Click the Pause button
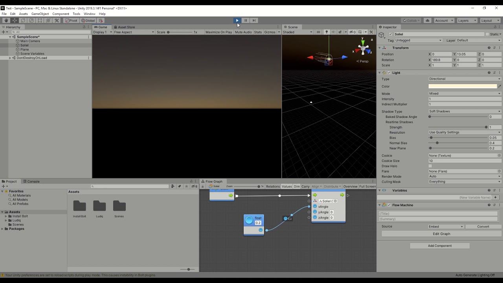Screen dimensions: 503x283 (246, 20)
